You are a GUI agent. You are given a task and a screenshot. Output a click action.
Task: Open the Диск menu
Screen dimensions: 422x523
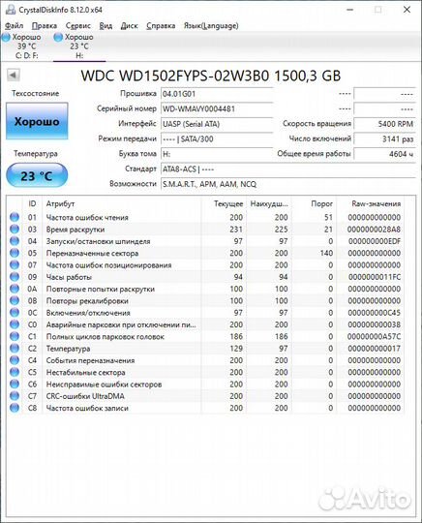pyautogui.click(x=129, y=26)
